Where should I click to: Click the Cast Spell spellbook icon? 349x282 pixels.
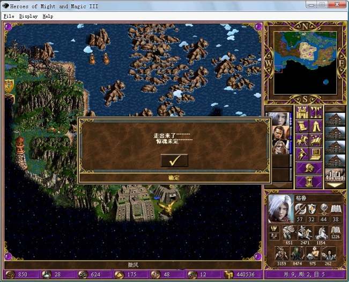click(x=316, y=141)
